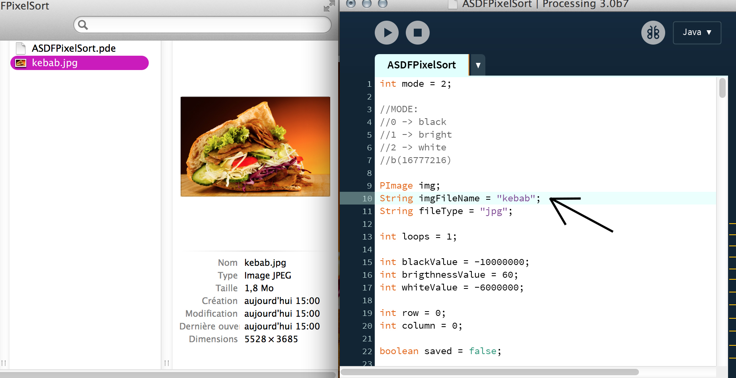Select the ASDFPixelSort tab

click(422, 65)
